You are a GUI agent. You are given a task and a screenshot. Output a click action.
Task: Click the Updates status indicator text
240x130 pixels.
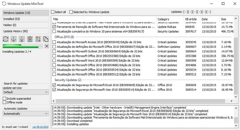click(x=191, y=12)
